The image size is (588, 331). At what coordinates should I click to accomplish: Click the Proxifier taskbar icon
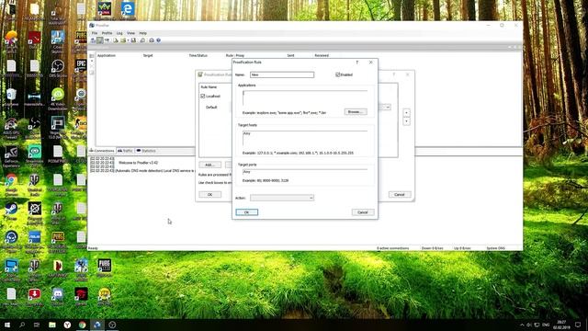(97, 325)
